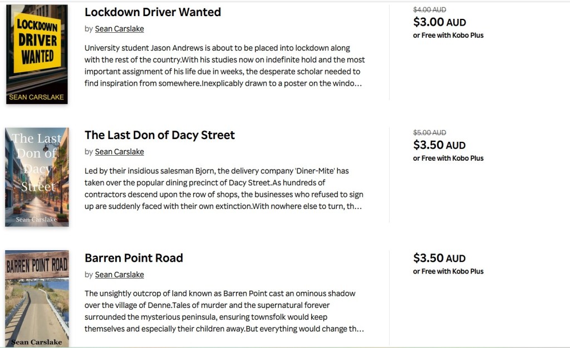Click Sean Carslake author link under Lockdown Driver Wanted

119,29
